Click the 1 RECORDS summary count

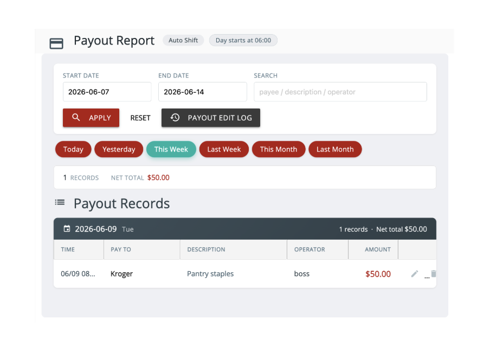coord(81,177)
